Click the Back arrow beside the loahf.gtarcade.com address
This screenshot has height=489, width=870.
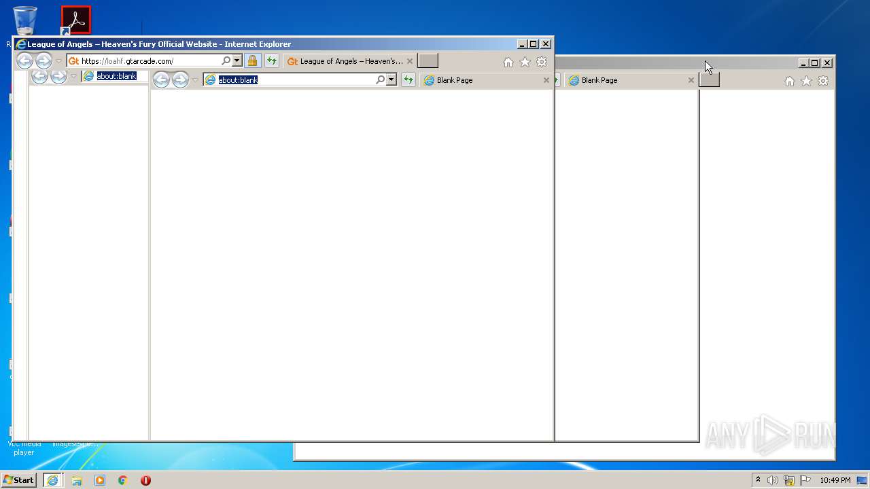pos(24,61)
